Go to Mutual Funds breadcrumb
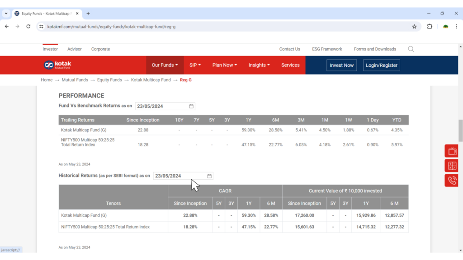The image size is (463, 260). coord(75,80)
